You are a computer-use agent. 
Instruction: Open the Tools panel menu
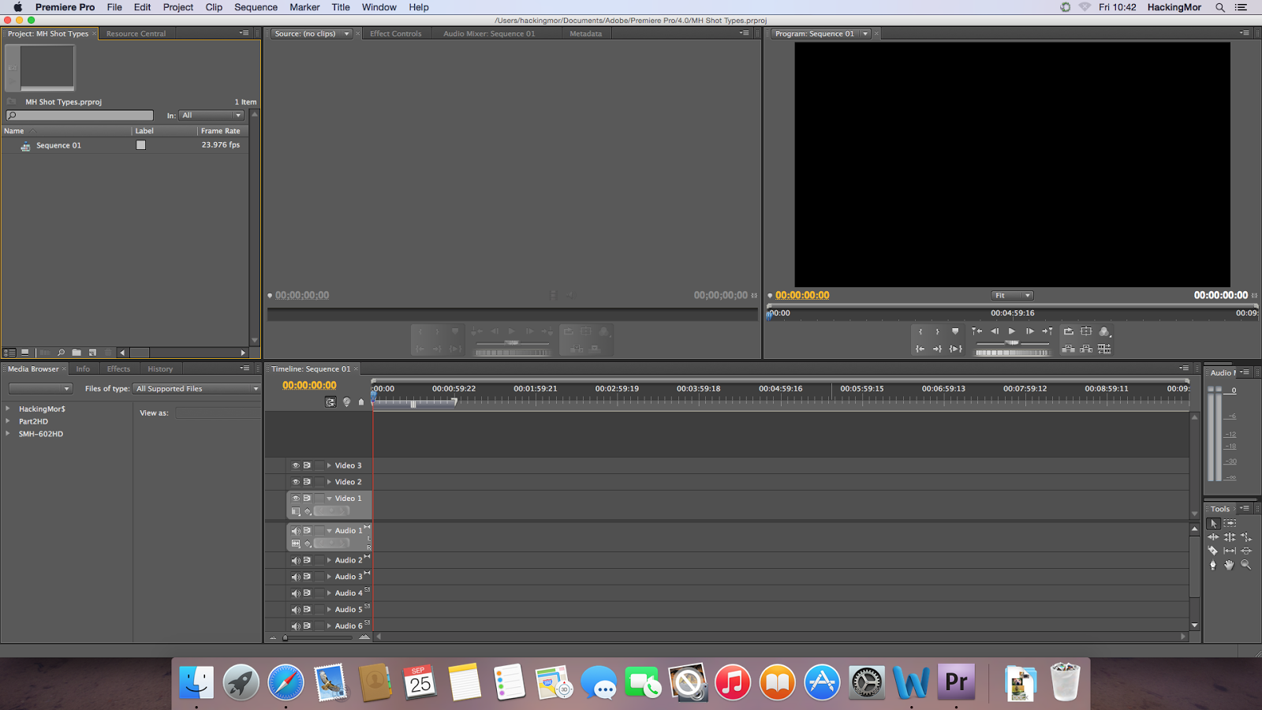click(x=1245, y=509)
